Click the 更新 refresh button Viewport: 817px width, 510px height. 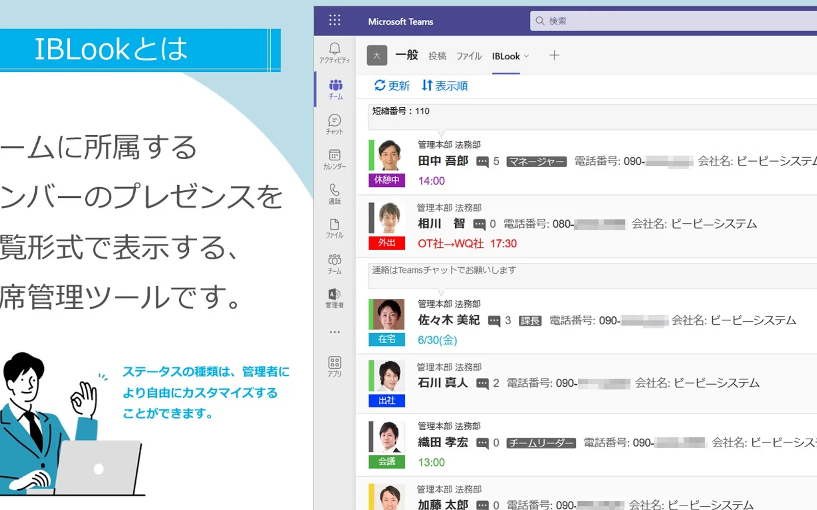coord(392,86)
